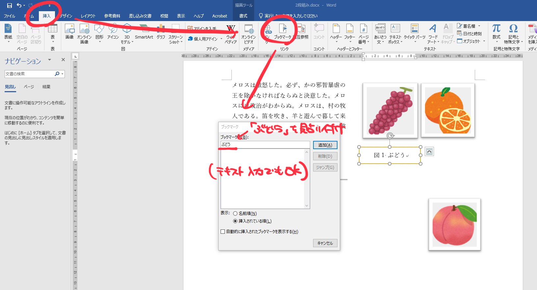Close the Navigation pane

63,60
